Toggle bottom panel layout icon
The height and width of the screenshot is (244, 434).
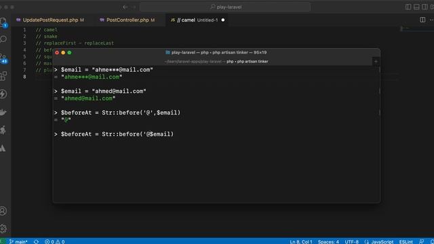[x=416, y=7]
